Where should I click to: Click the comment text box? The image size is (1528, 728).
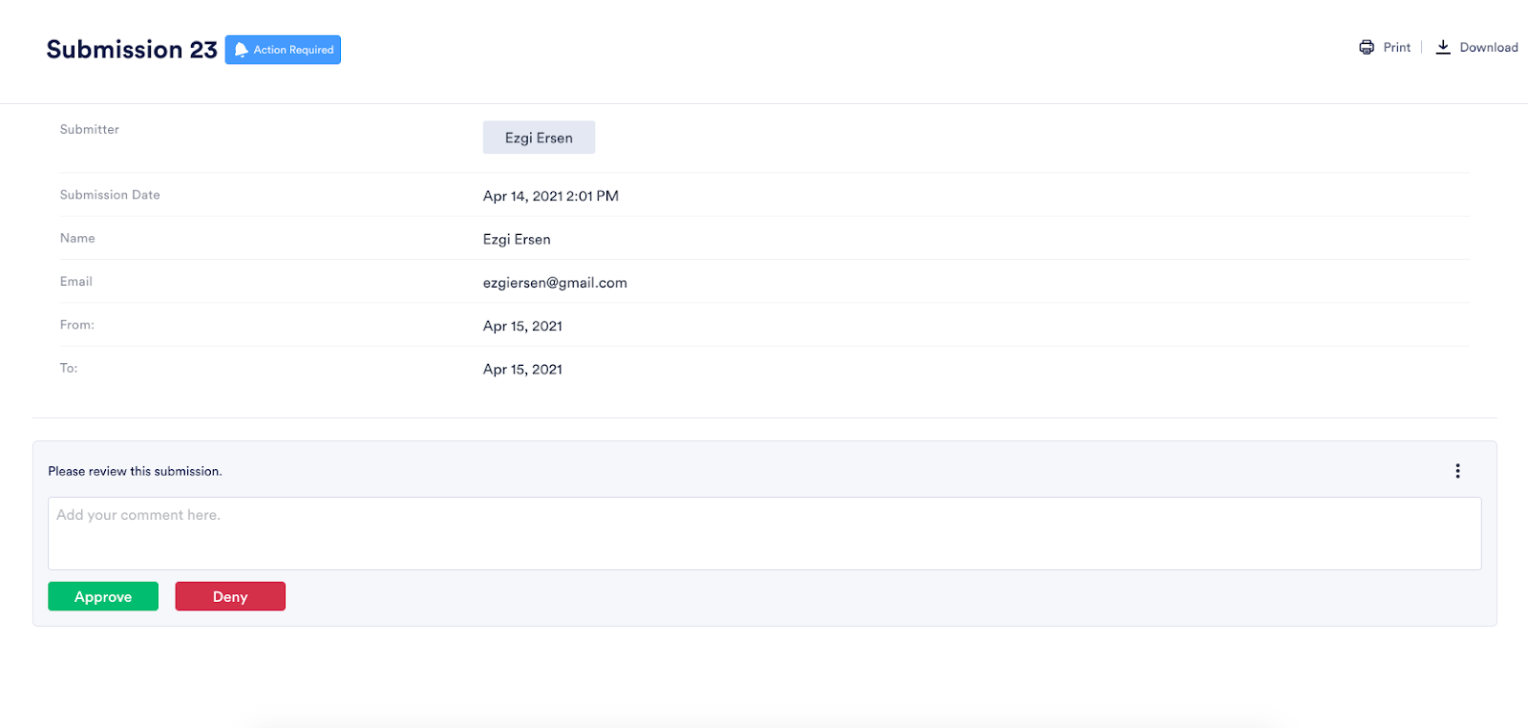pyautogui.click(x=764, y=533)
